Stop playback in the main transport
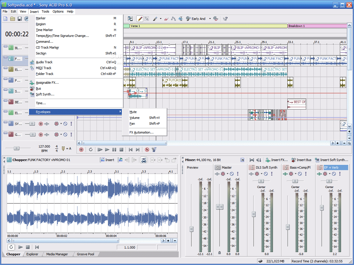This screenshot has height=265, width=354. pyautogui.click(x=121, y=150)
